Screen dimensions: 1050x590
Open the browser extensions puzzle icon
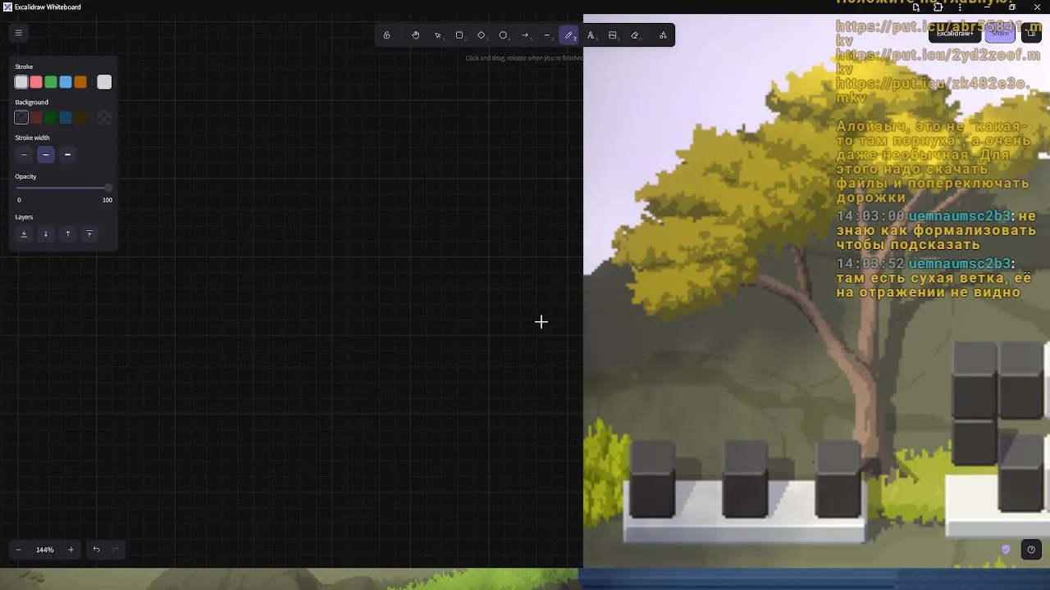pos(938,7)
